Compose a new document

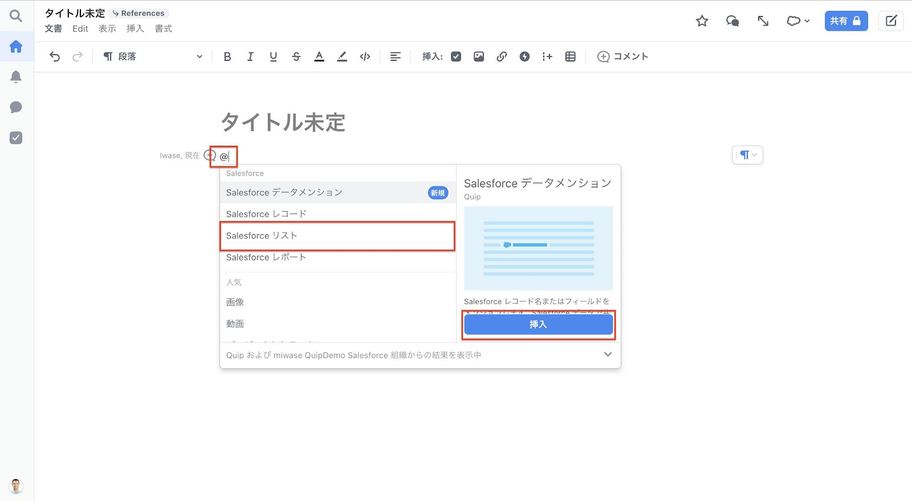point(891,21)
